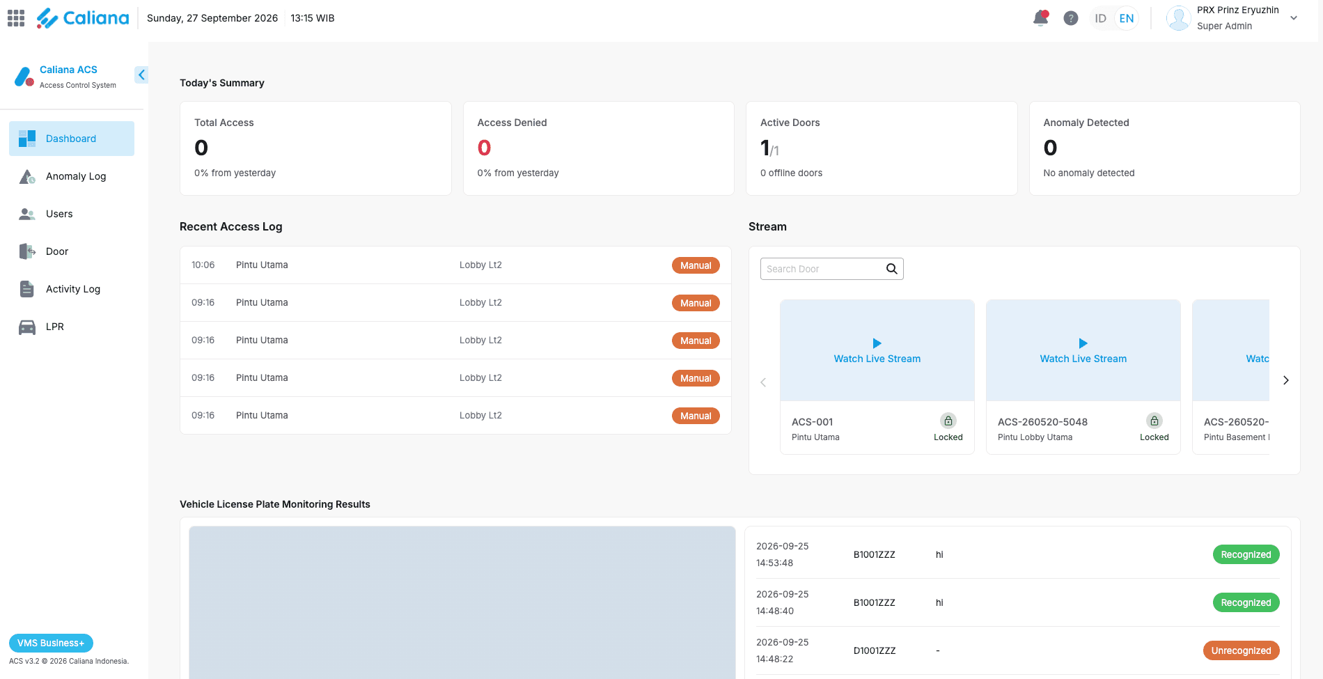Click the Manual badge on the 10:06 log
This screenshot has width=1323, height=679.
696,265
